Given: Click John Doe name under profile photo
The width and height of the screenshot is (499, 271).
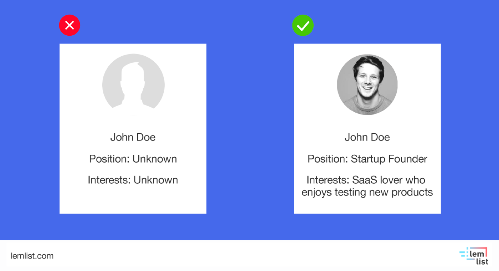Looking at the screenshot, I should (367, 137).
